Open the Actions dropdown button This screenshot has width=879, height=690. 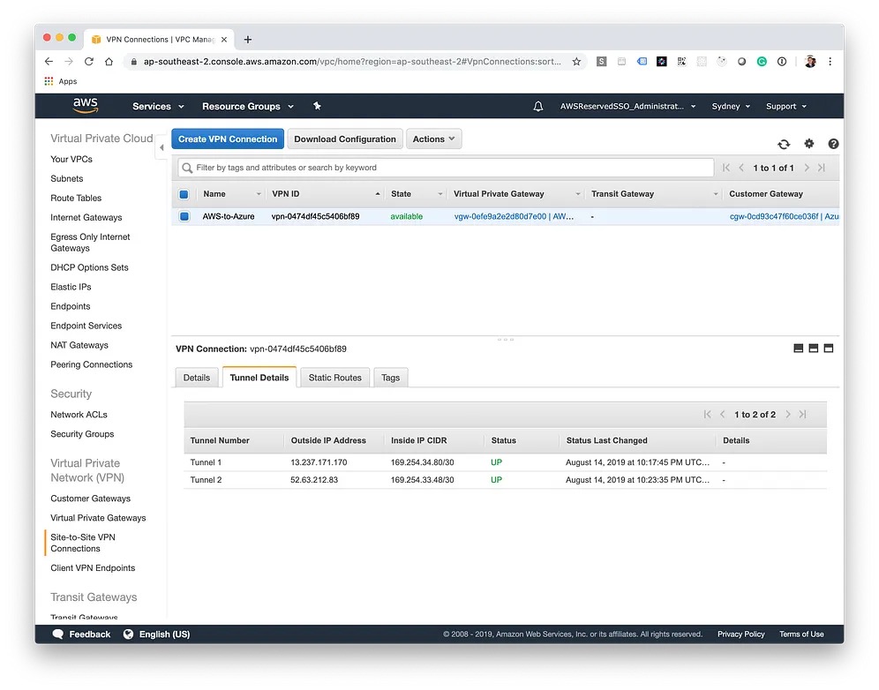(434, 139)
